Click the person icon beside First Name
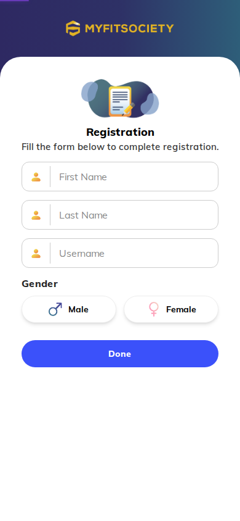 [36, 177]
